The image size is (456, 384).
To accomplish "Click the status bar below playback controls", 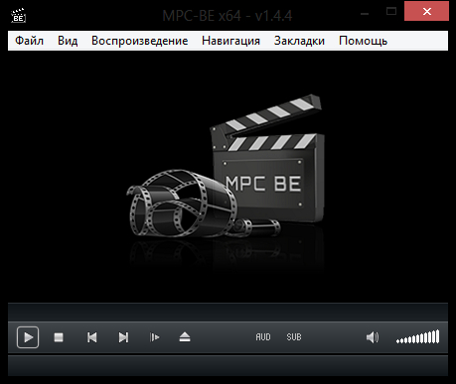I will point(228,366).
